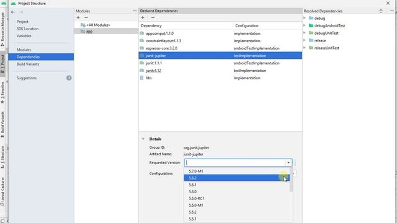Open the 1: Project tool window
This screenshot has height=223, width=397.
[x=2, y=64]
